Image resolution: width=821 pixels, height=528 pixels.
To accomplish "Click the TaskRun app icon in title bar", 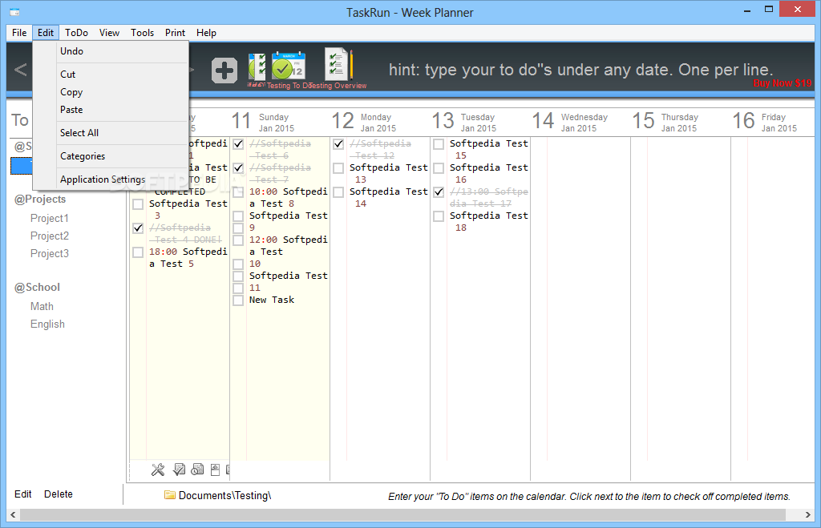I will click(14, 11).
